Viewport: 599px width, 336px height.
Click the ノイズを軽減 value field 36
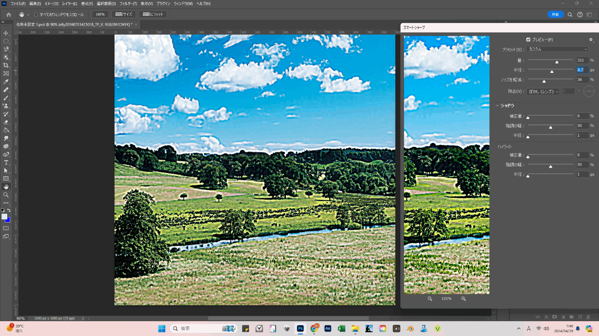pyautogui.click(x=582, y=79)
